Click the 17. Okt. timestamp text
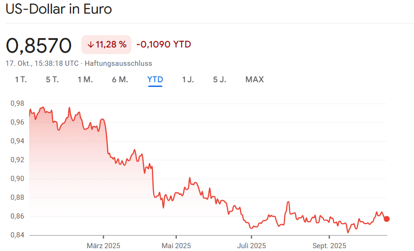The width and height of the screenshot is (414, 251). pos(42,63)
